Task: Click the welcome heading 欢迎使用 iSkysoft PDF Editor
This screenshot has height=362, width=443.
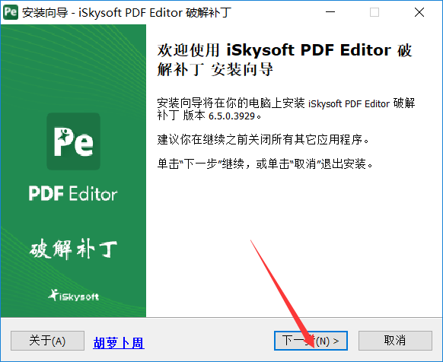Action: click(274, 50)
